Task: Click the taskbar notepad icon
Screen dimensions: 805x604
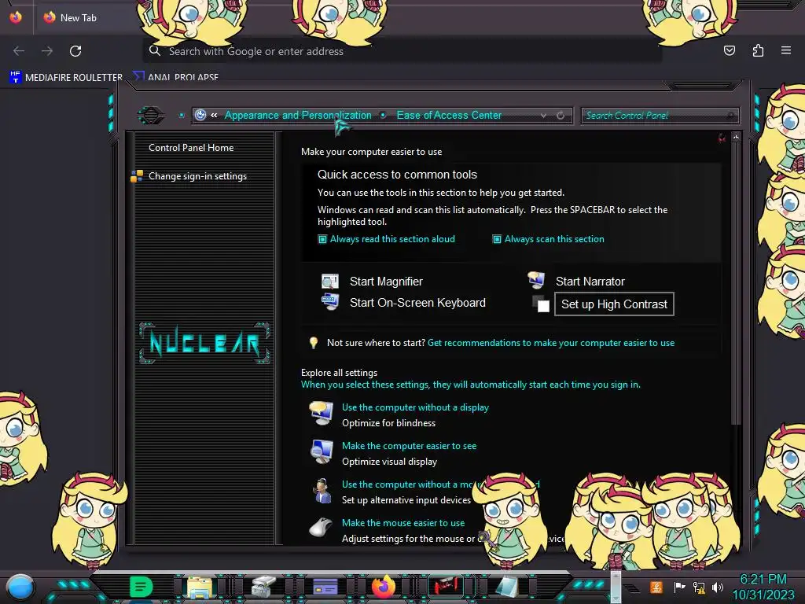Action: tap(506, 587)
